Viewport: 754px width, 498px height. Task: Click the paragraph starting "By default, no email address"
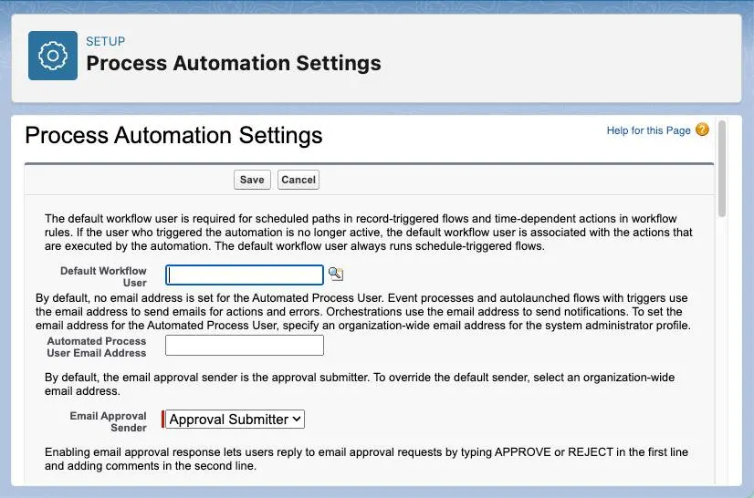coord(363,312)
